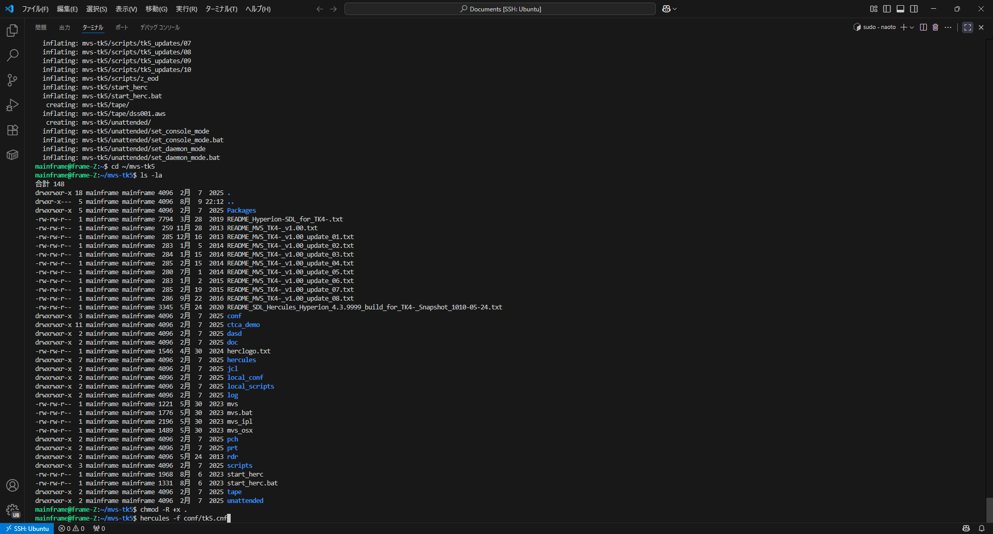
Task: Click the 'Packages' directory name in listing
Action: (x=242, y=210)
